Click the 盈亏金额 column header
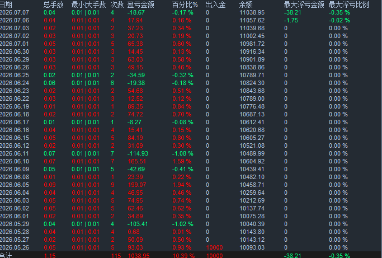The image size is (382, 258). (x=140, y=4)
